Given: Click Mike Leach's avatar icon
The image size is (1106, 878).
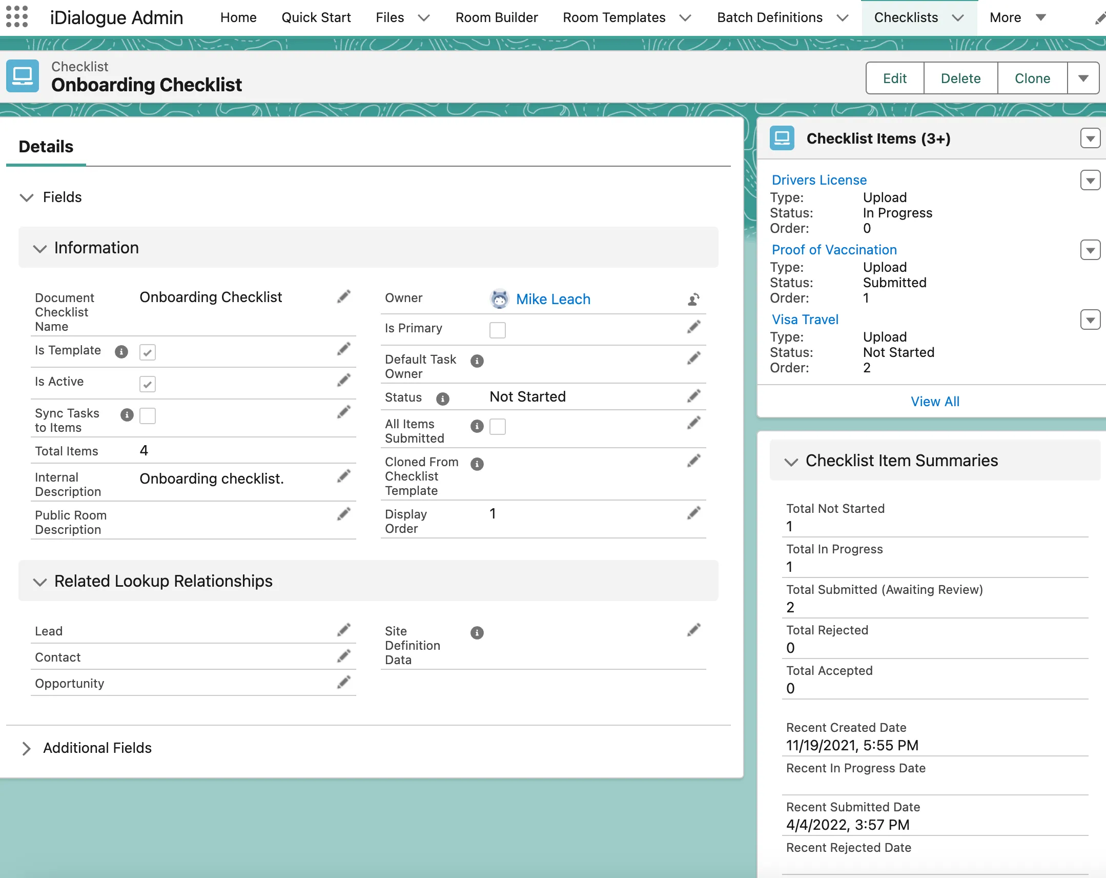Looking at the screenshot, I should coord(499,299).
